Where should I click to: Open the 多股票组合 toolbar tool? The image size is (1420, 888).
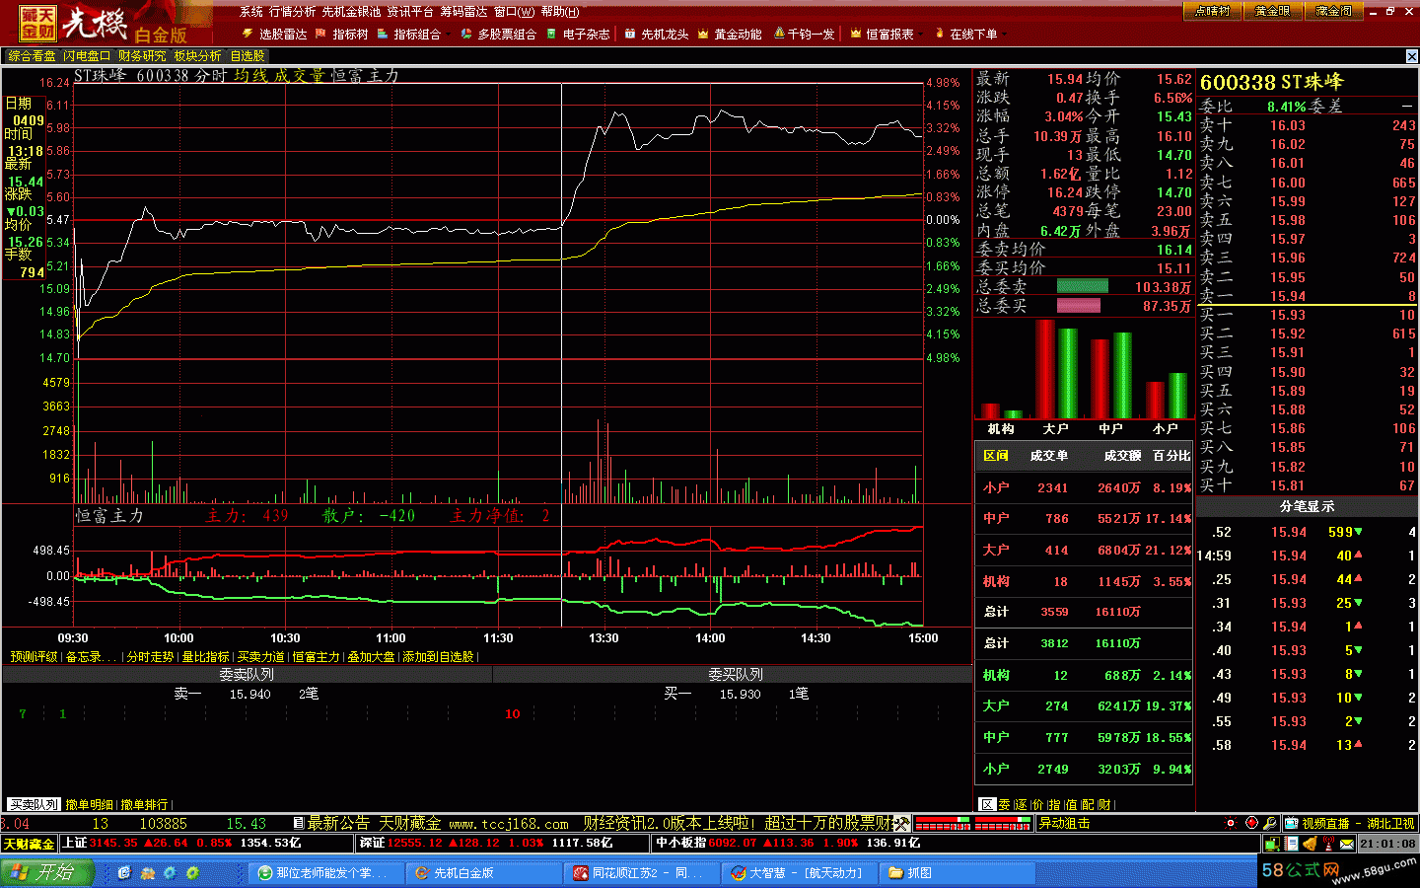tap(499, 34)
